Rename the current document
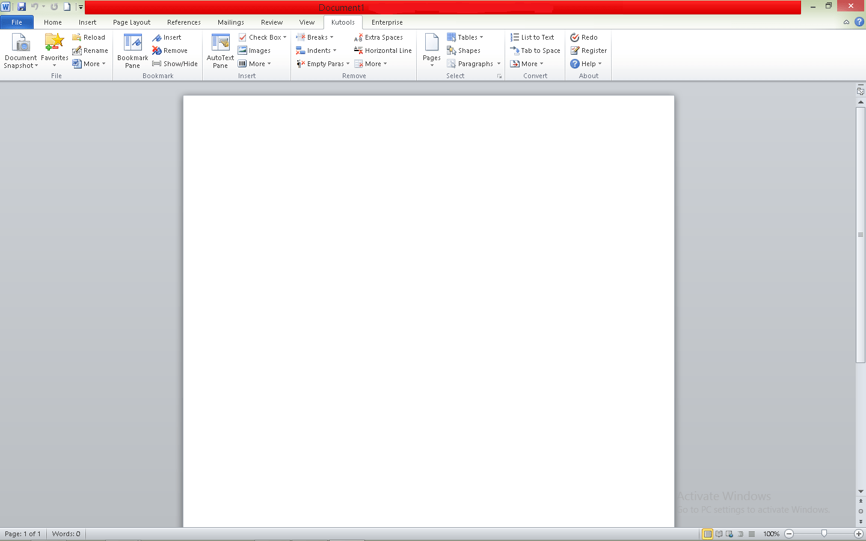866x541 pixels. (x=90, y=50)
